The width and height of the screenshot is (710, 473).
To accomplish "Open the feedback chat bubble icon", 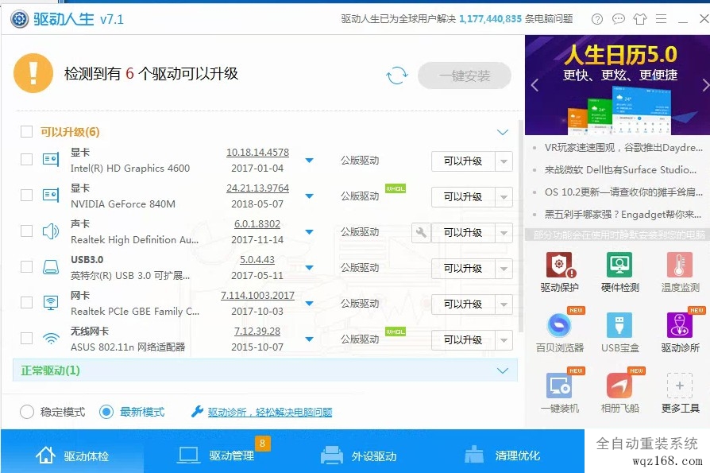I will click(619, 19).
